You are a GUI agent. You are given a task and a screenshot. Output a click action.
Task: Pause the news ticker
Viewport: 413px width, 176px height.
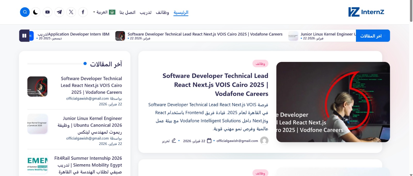(x=24, y=36)
